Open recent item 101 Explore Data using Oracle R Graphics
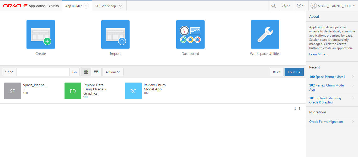The image size is (358, 157). (325, 100)
